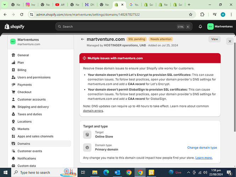Open a new browser tab
Screen dimensions: 236x177
click(x=189, y=5)
